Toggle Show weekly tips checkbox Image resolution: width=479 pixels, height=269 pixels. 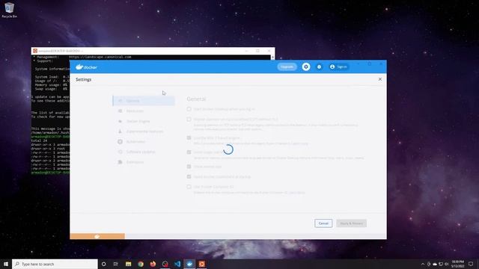[x=189, y=167]
